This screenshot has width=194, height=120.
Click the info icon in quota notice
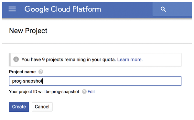16,59
